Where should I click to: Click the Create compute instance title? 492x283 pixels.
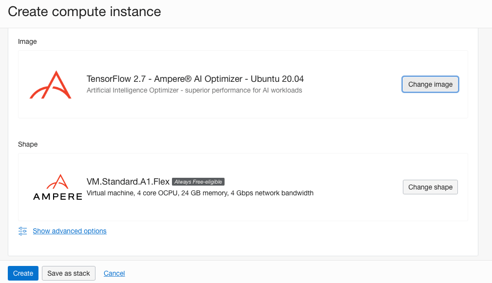[x=84, y=11]
